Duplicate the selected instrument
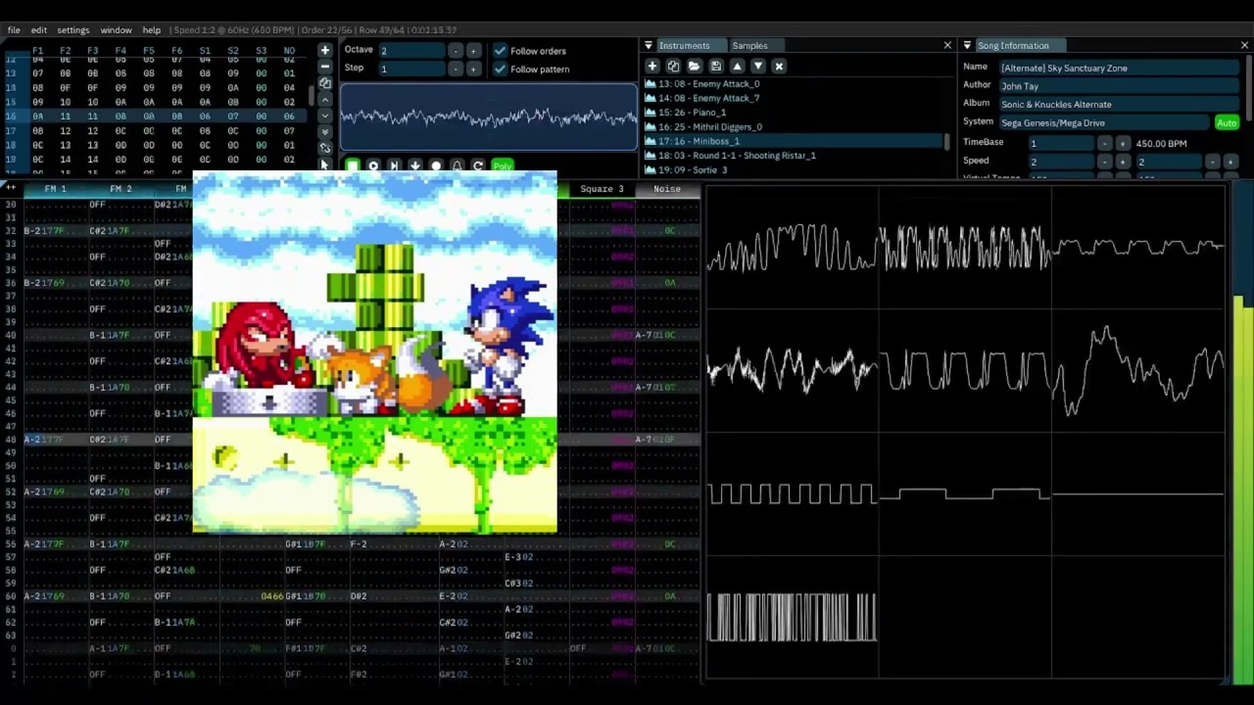Screen dimensions: 1254x705 673,66
